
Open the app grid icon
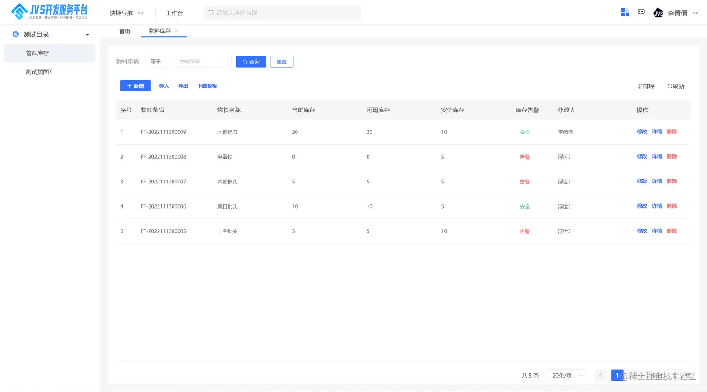[625, 12]
